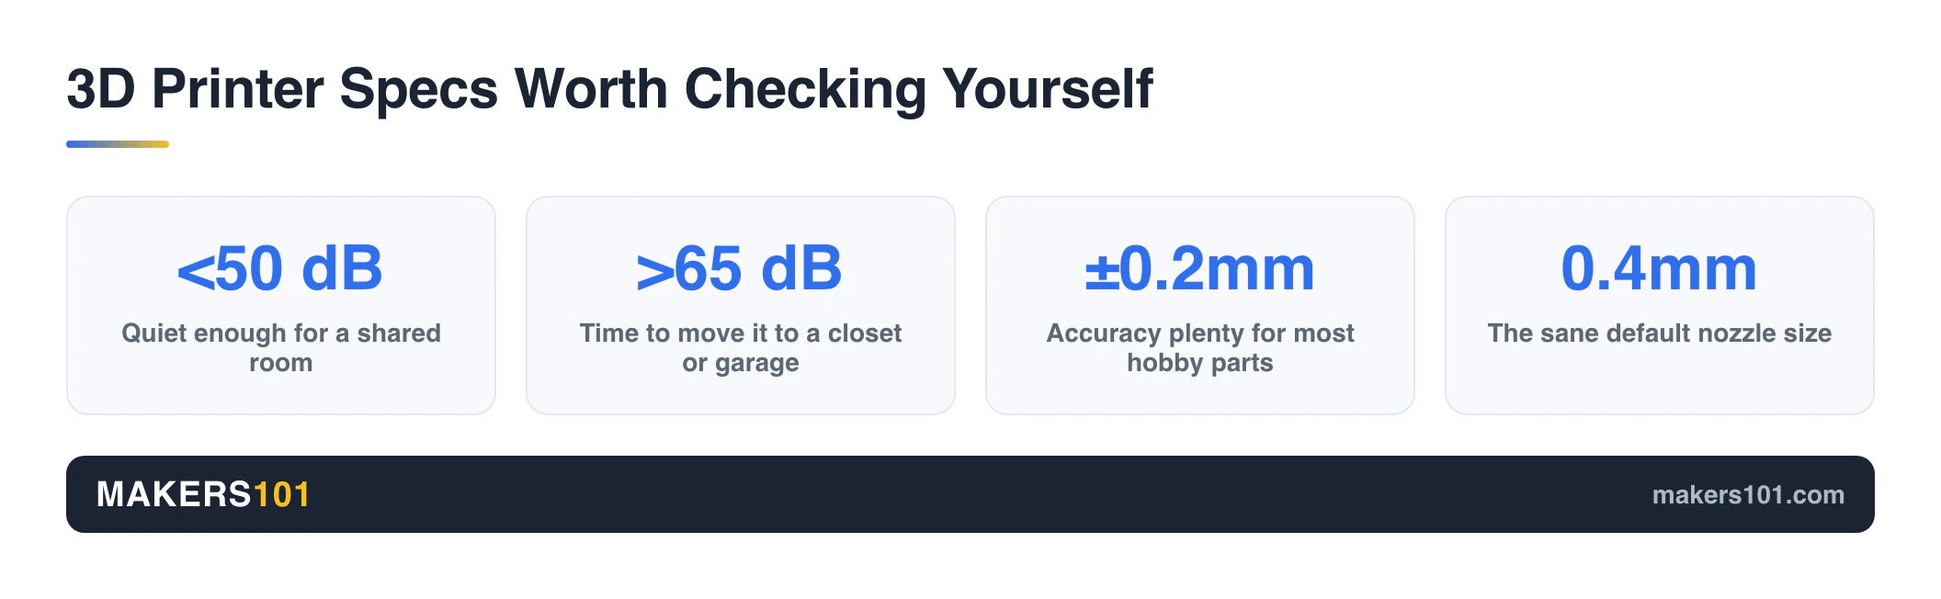Click the blue-yellow gradient underline bar

pos(118,144)
